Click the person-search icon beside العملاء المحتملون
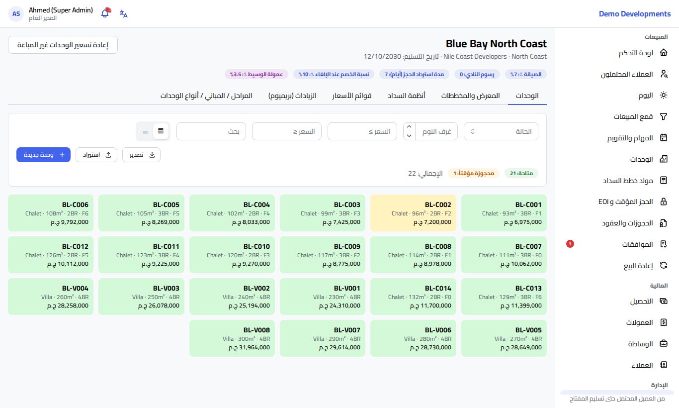This screenshot has width=679, height=408. [663, 74]
